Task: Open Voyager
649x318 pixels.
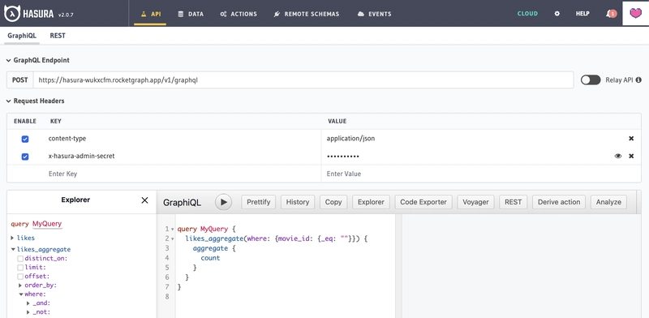Action: coord(475,202)
